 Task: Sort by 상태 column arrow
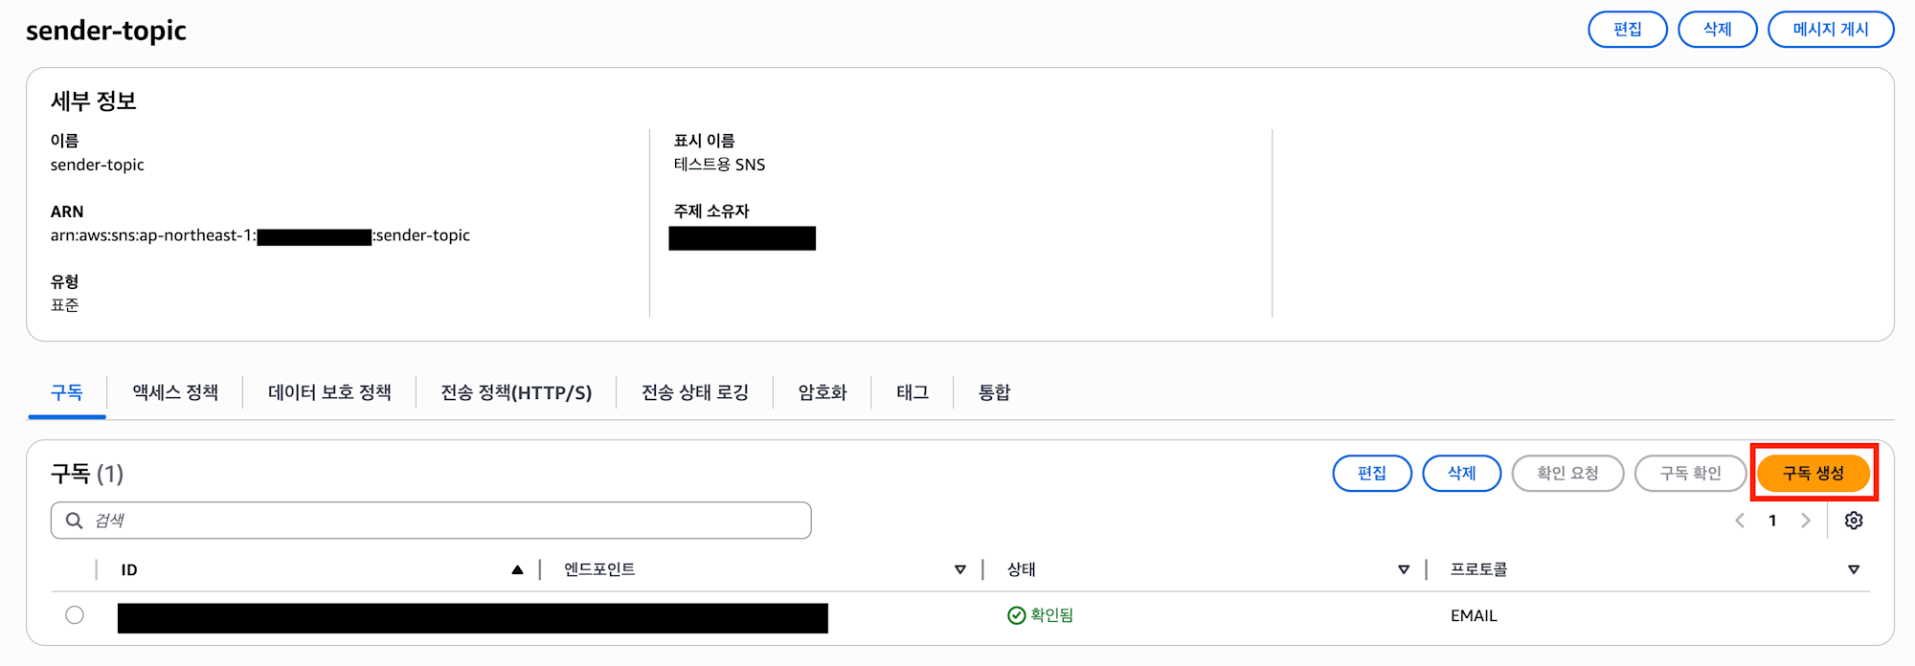[x=1404, y=569]
